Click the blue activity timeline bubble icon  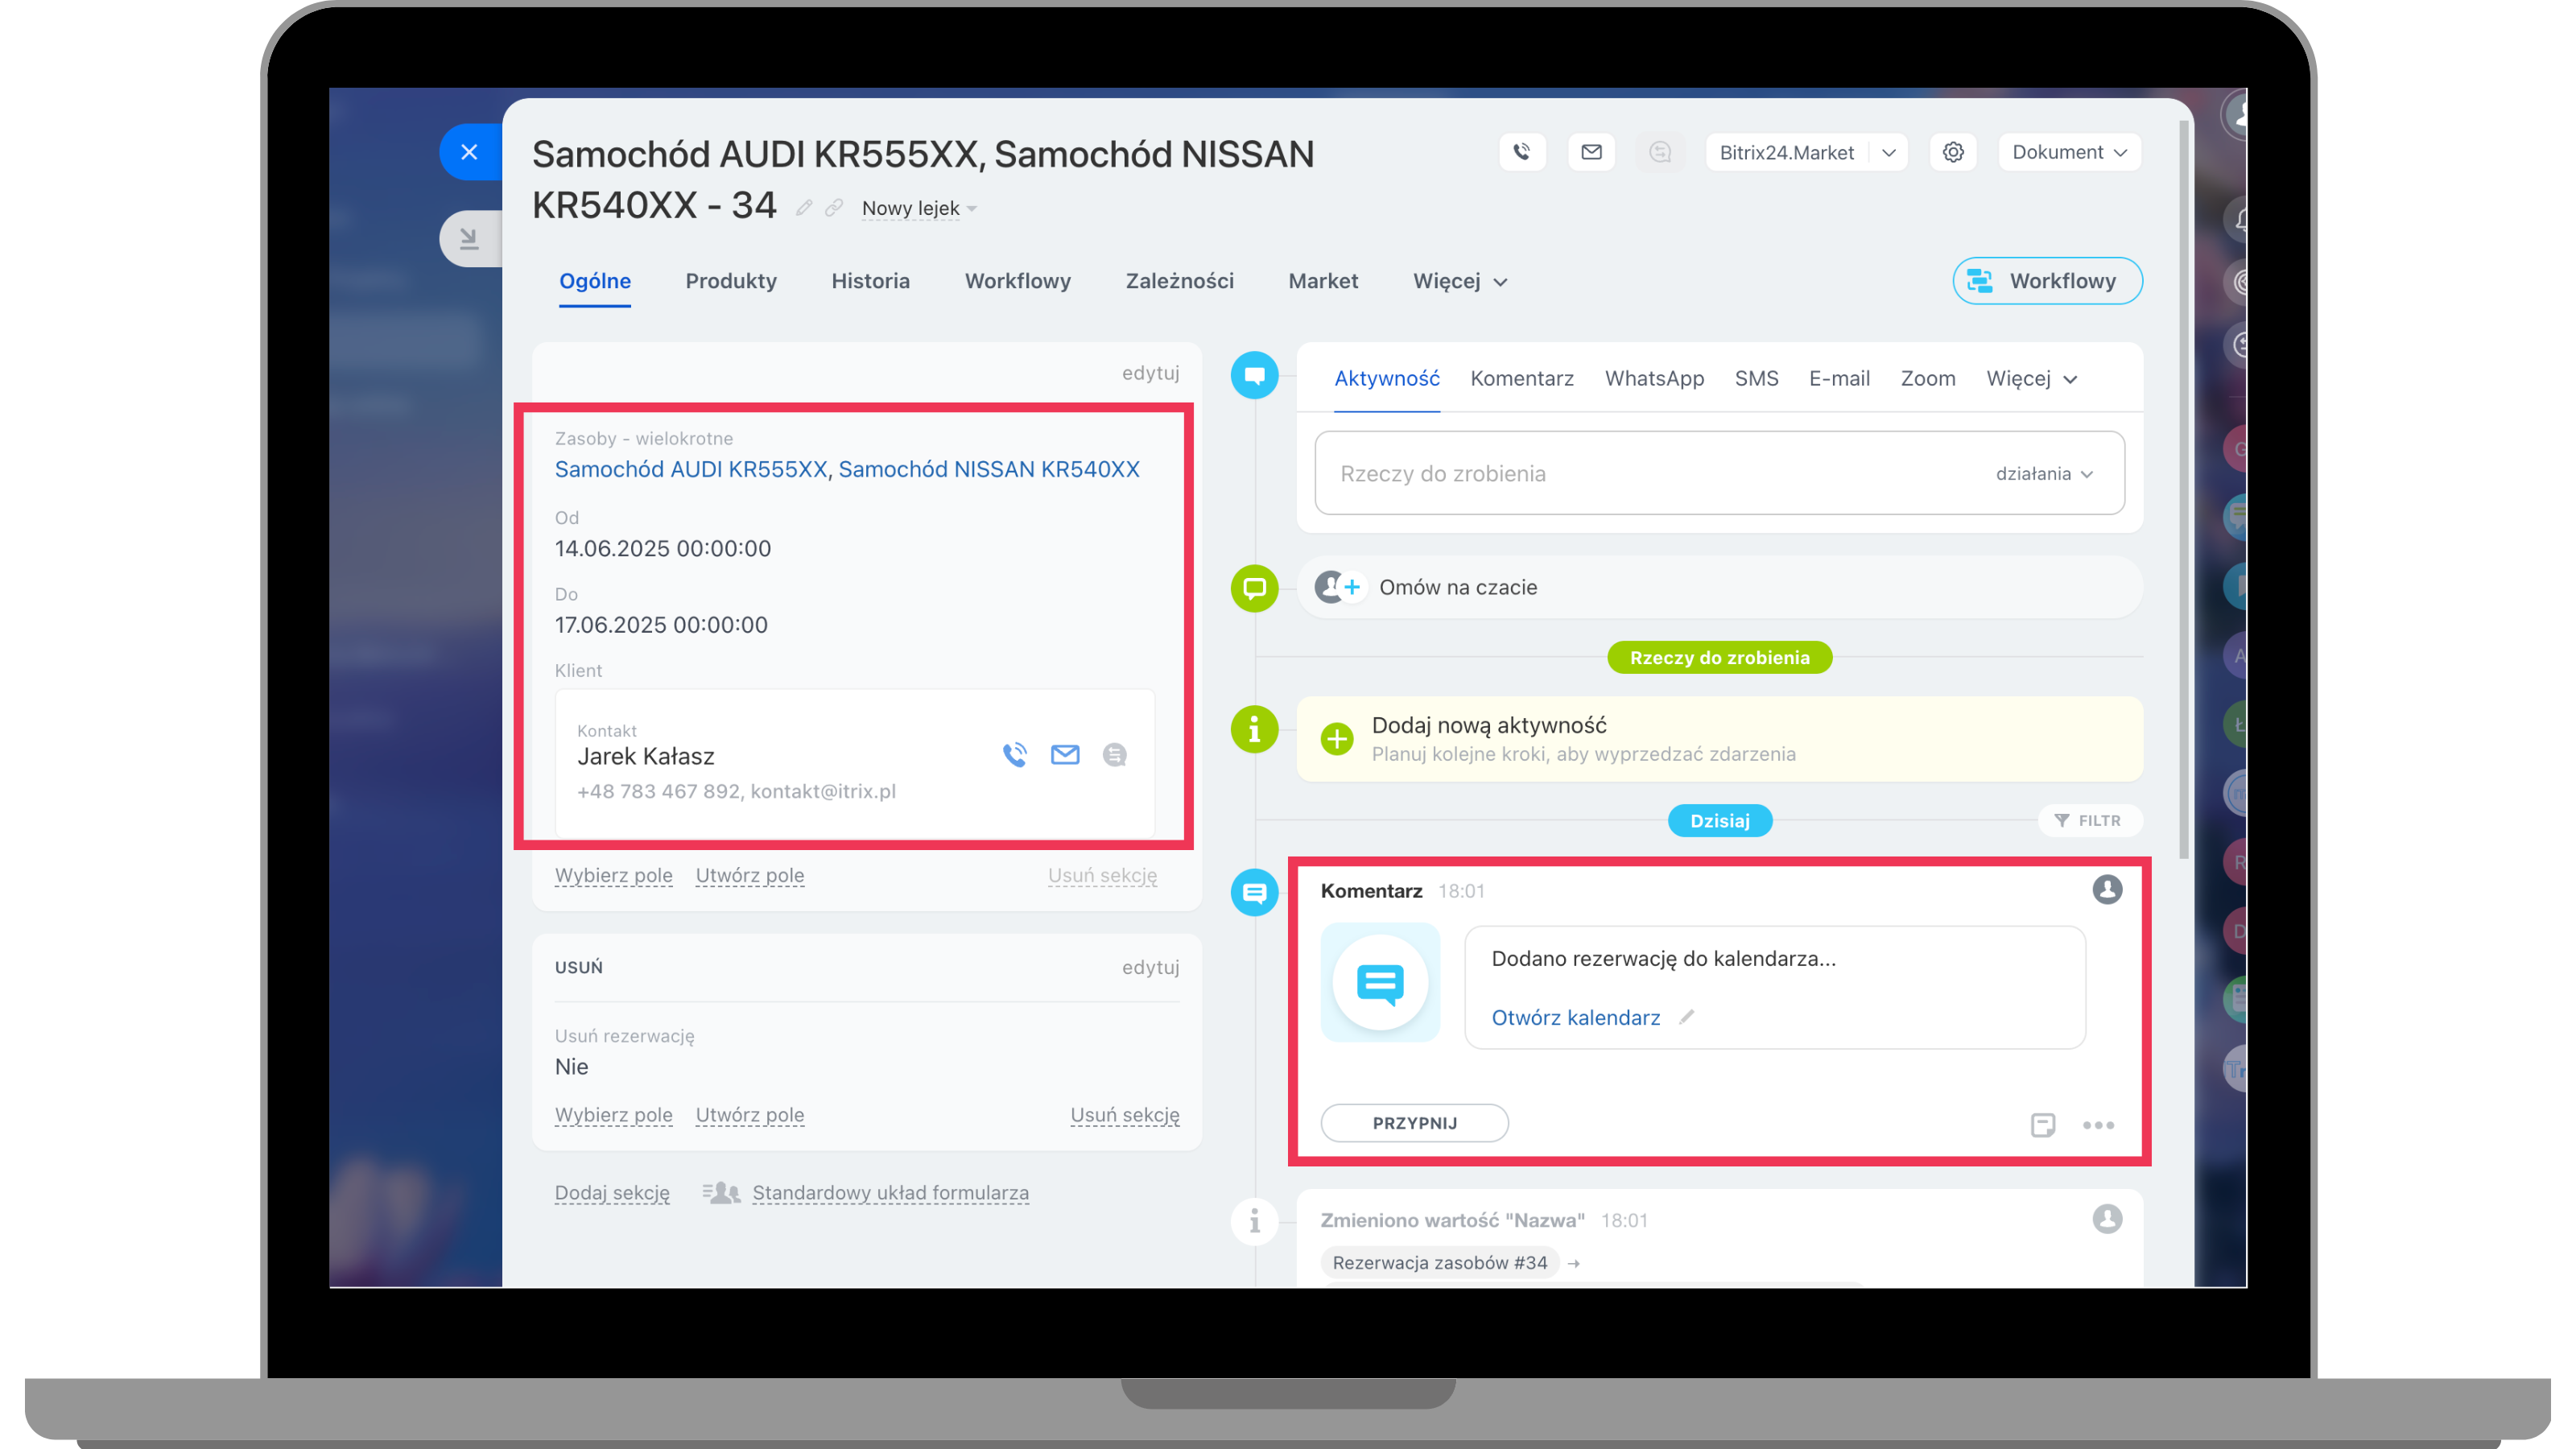tap(1254, 376)
